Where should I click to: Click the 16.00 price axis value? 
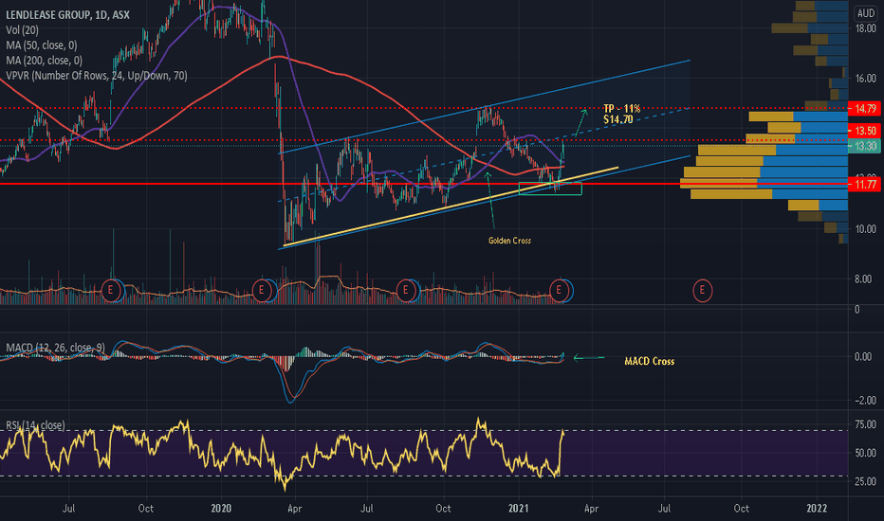865,79
